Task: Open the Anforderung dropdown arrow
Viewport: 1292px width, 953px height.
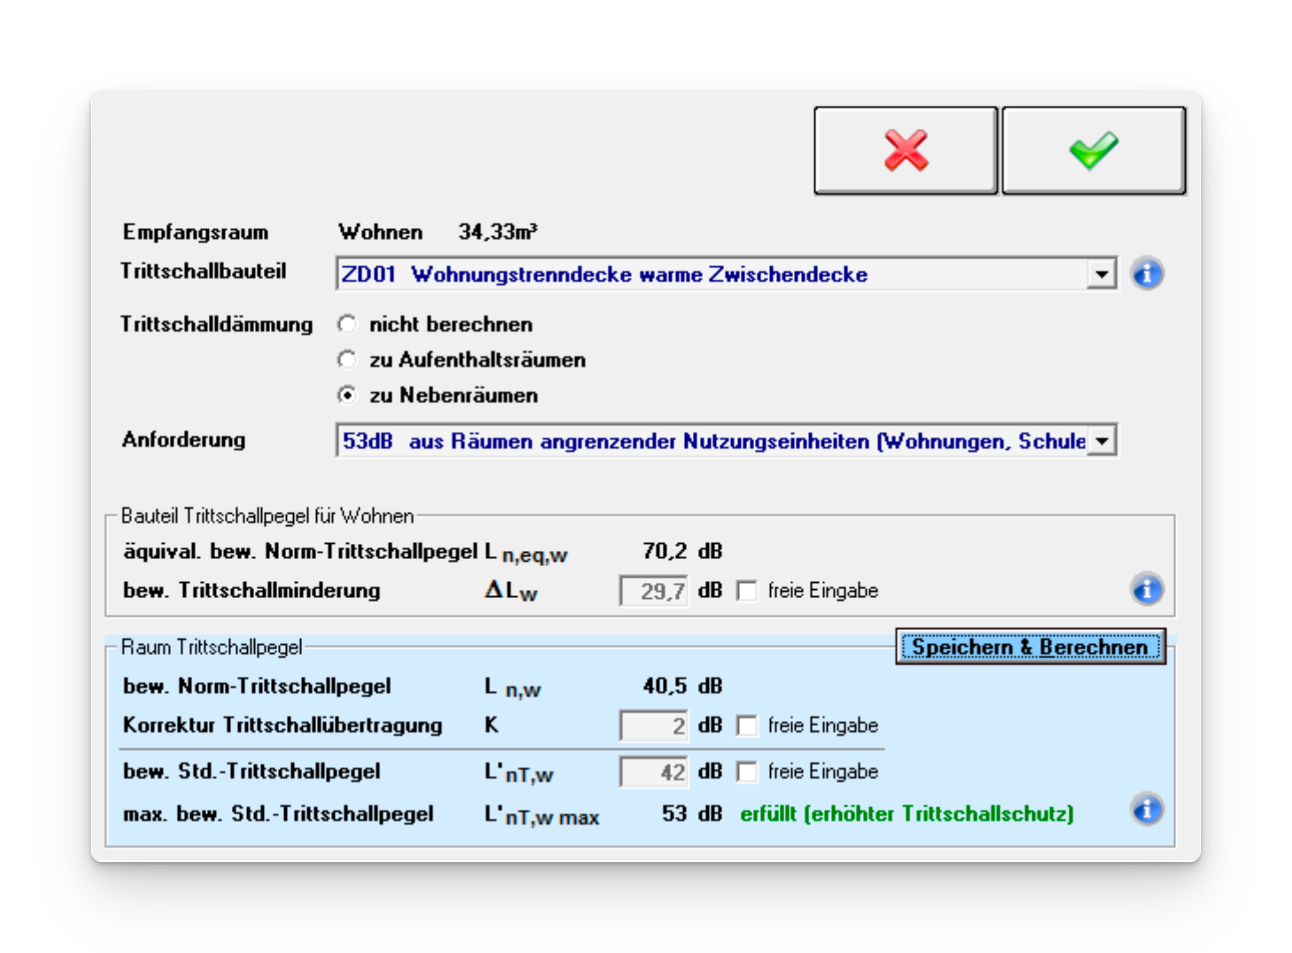Action: tap(1101, 441)
